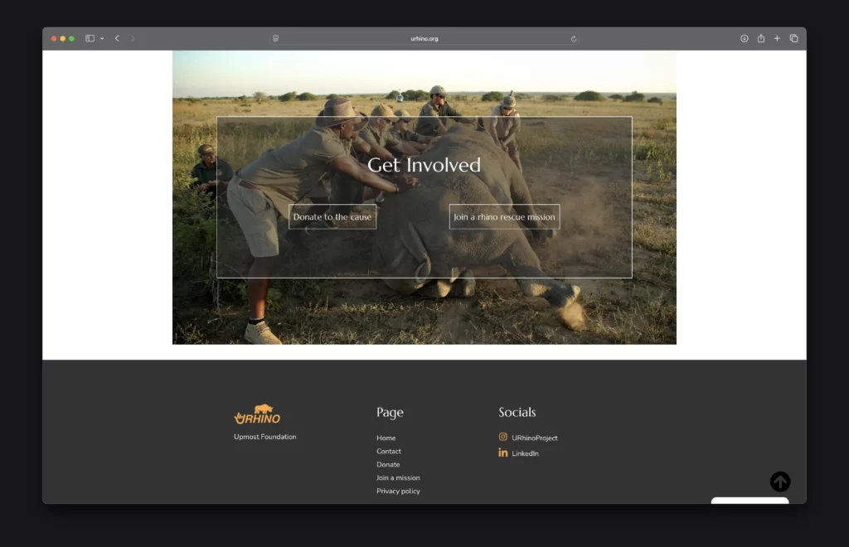Open the Privacy policy link
Screen dimensions: 849x547
[x=398, y=491]
